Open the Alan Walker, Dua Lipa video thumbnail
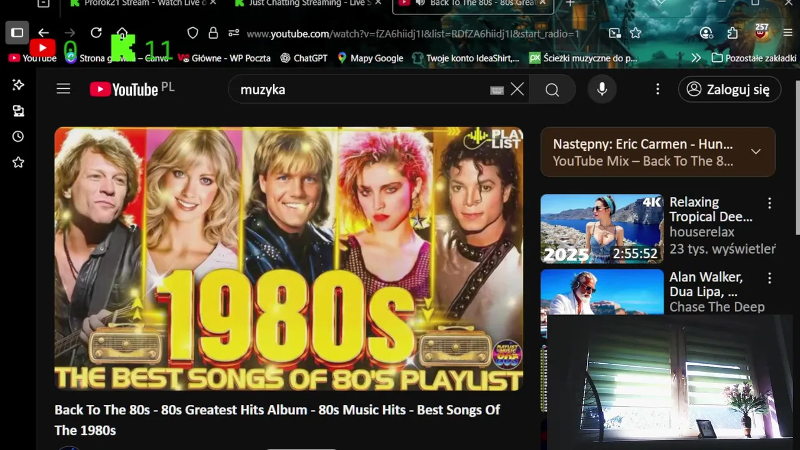The height and width of the screenshot is (450, 800). point(602,292)
